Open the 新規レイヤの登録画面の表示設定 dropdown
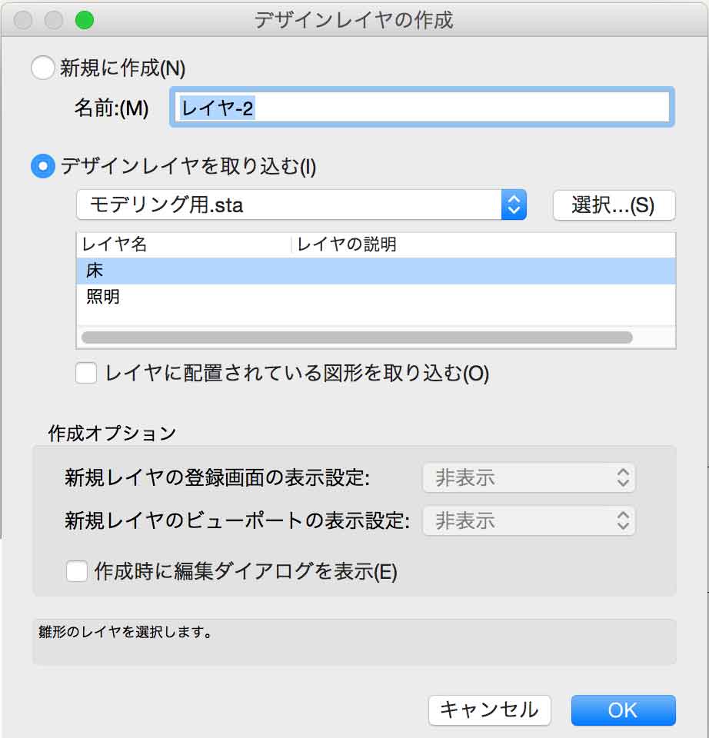Screen dimensions: 709x738 (x=529, y=478)
